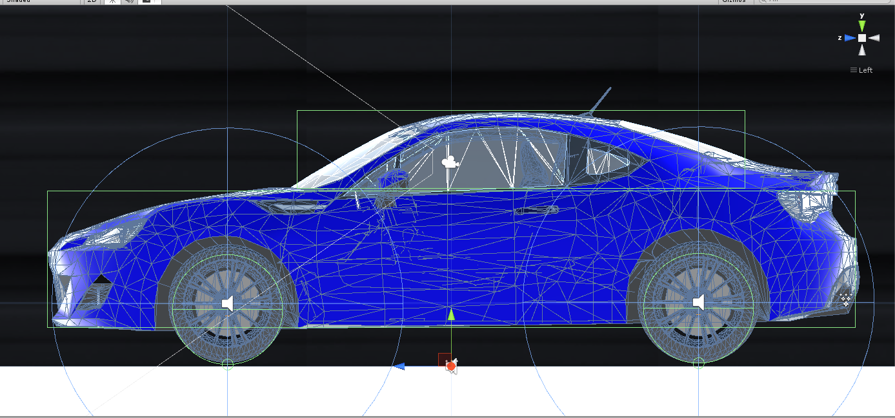Viewport: 895px width, 418px height.
Task: Open the scene lighting toggle in the toolbar
Action: click(112, 3)
